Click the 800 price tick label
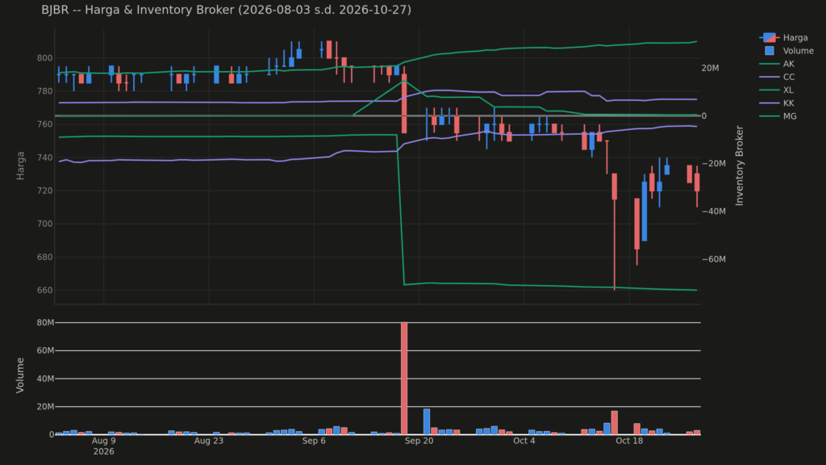Screen dimensions: 826x465 tap(44, 58)
